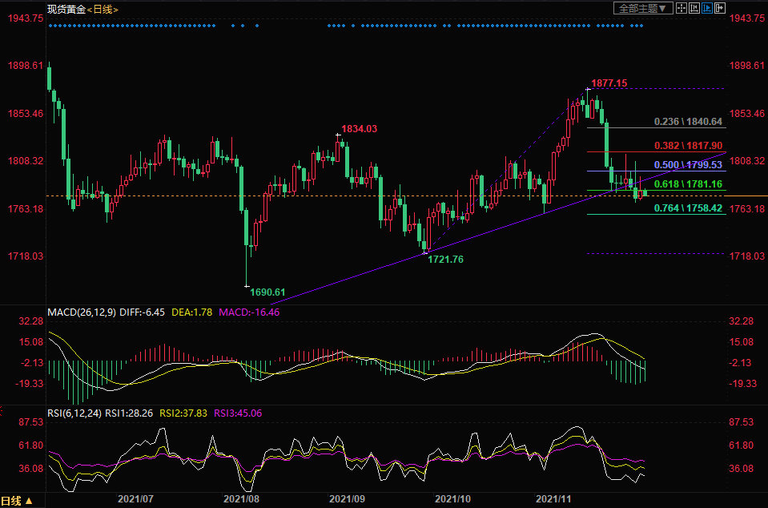
Task: Toggle the highlighted blue chart-play icon
Action: 707,8
